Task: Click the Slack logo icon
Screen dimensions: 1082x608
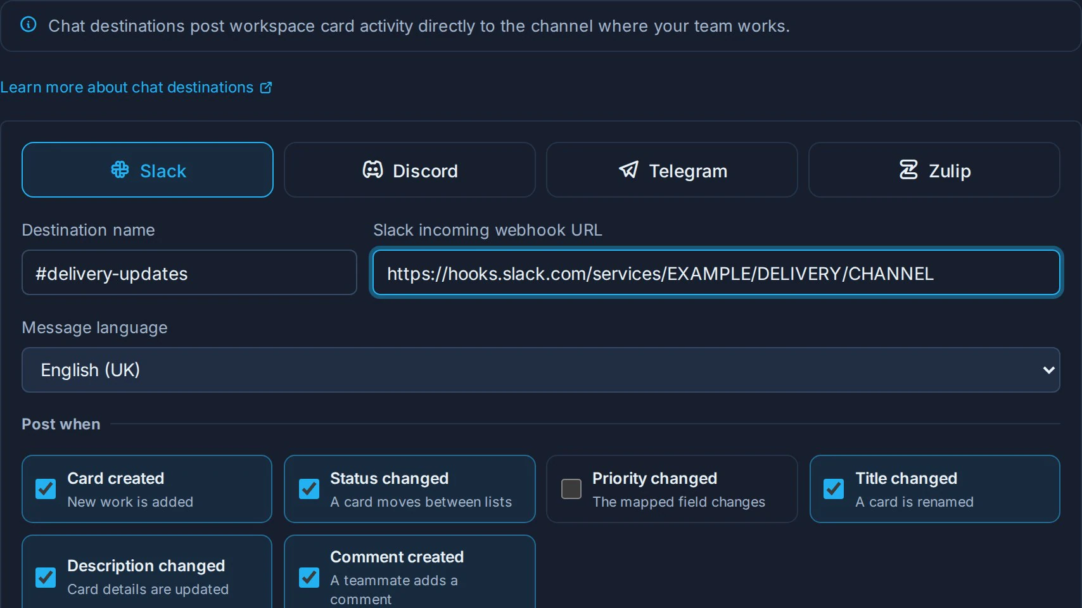Action: (120, 170)
